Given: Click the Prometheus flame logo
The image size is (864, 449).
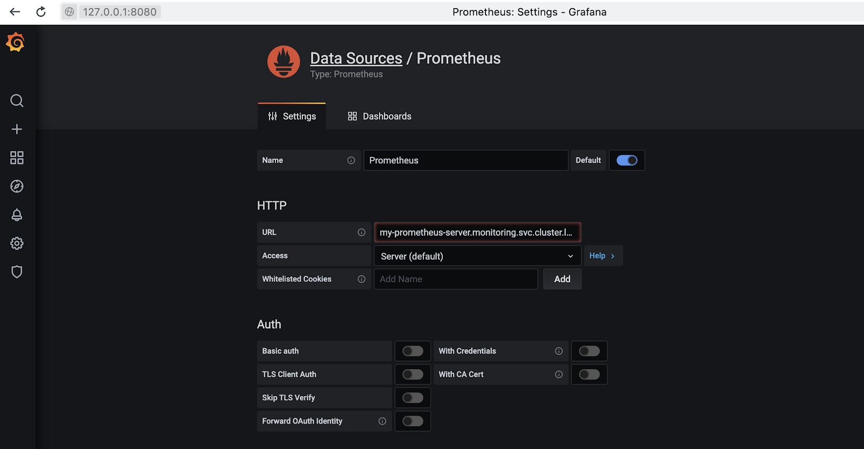Looking at the screenshot, I should 283,62.
